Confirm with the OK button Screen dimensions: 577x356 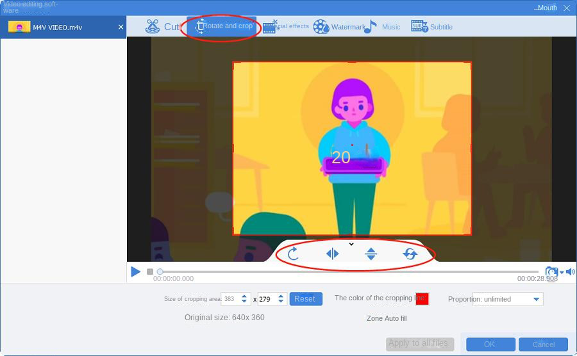[490, 344]
